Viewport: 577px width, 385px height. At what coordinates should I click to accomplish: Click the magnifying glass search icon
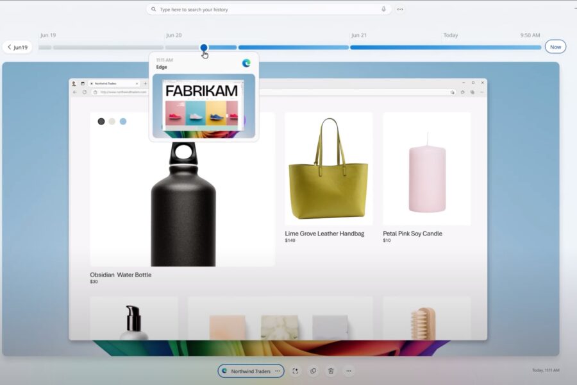tap(154, 10)
